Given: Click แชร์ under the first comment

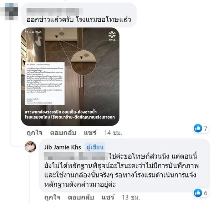Looking at the screenshot, I should (x=90, y=133).
